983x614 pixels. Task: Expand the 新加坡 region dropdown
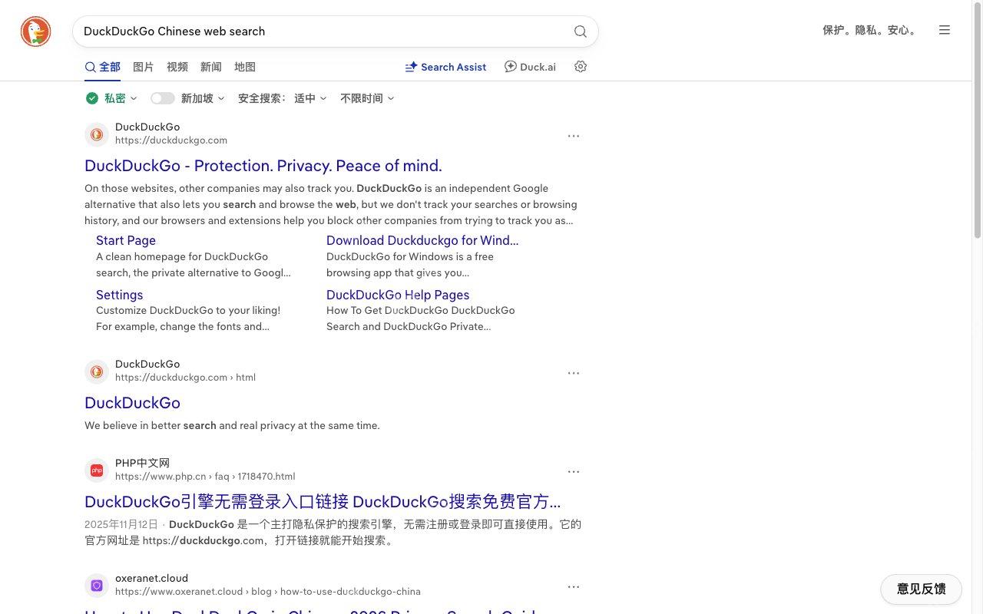(x=203, y=98)
